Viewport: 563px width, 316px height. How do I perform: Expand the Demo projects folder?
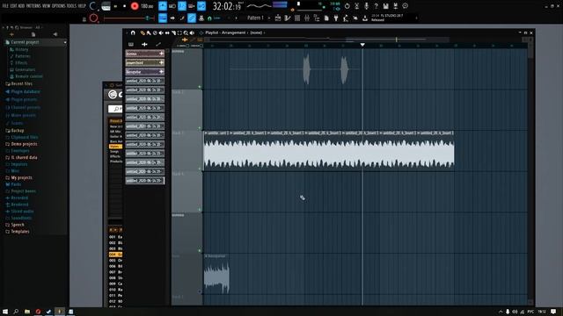click(21, 144)
